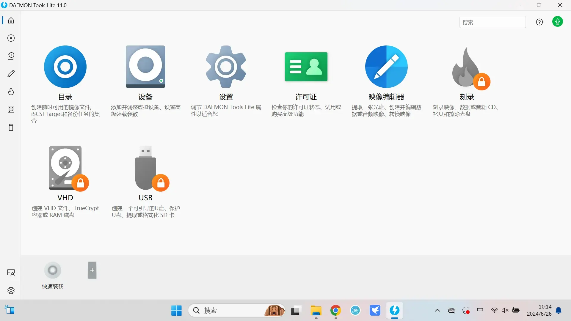Click the 许可证 description text
571x321 pixels.
coord(306,111)
